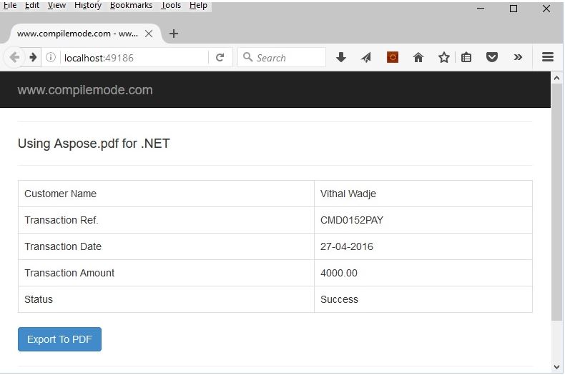Open the www.compilemode.com header link
The height and width of the screenshot is (375, 565).
[85, 90]
